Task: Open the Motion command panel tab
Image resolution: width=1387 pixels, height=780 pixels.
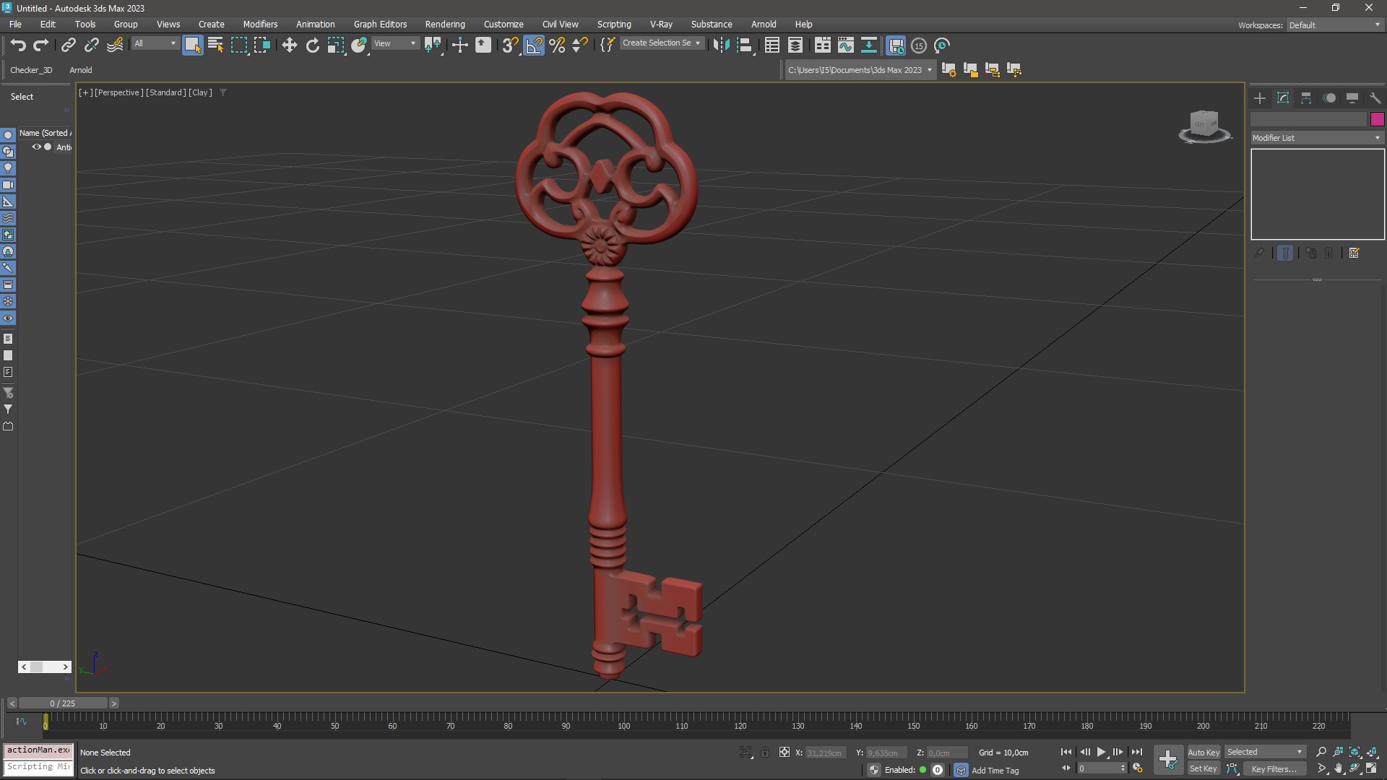Action: 1329,98
